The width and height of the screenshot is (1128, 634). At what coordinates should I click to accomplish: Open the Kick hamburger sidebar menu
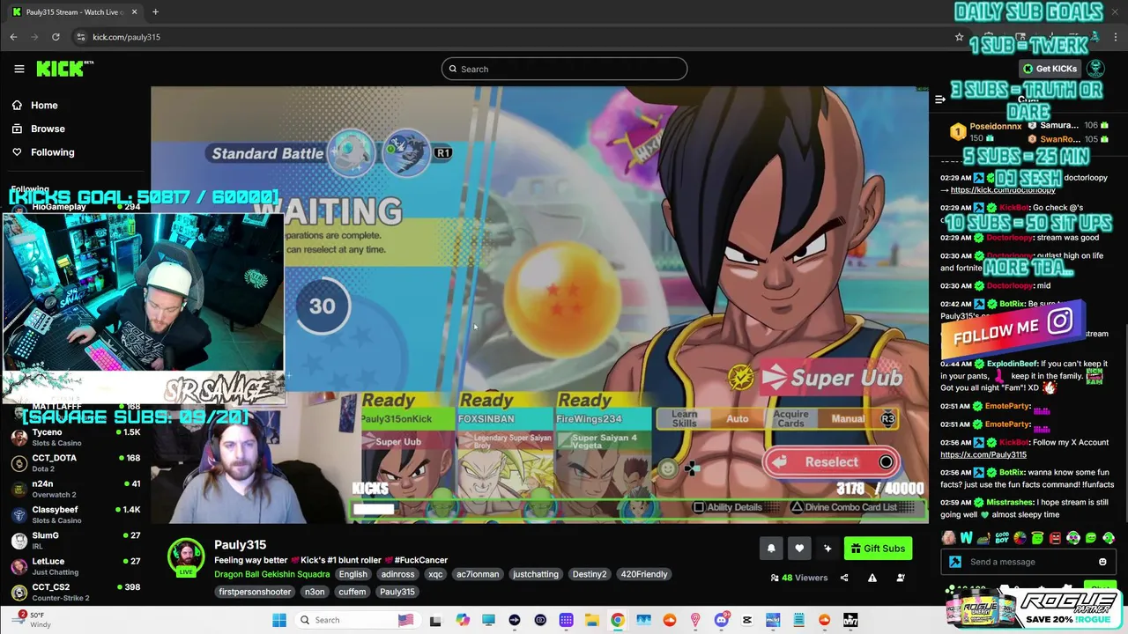(19, 69)
